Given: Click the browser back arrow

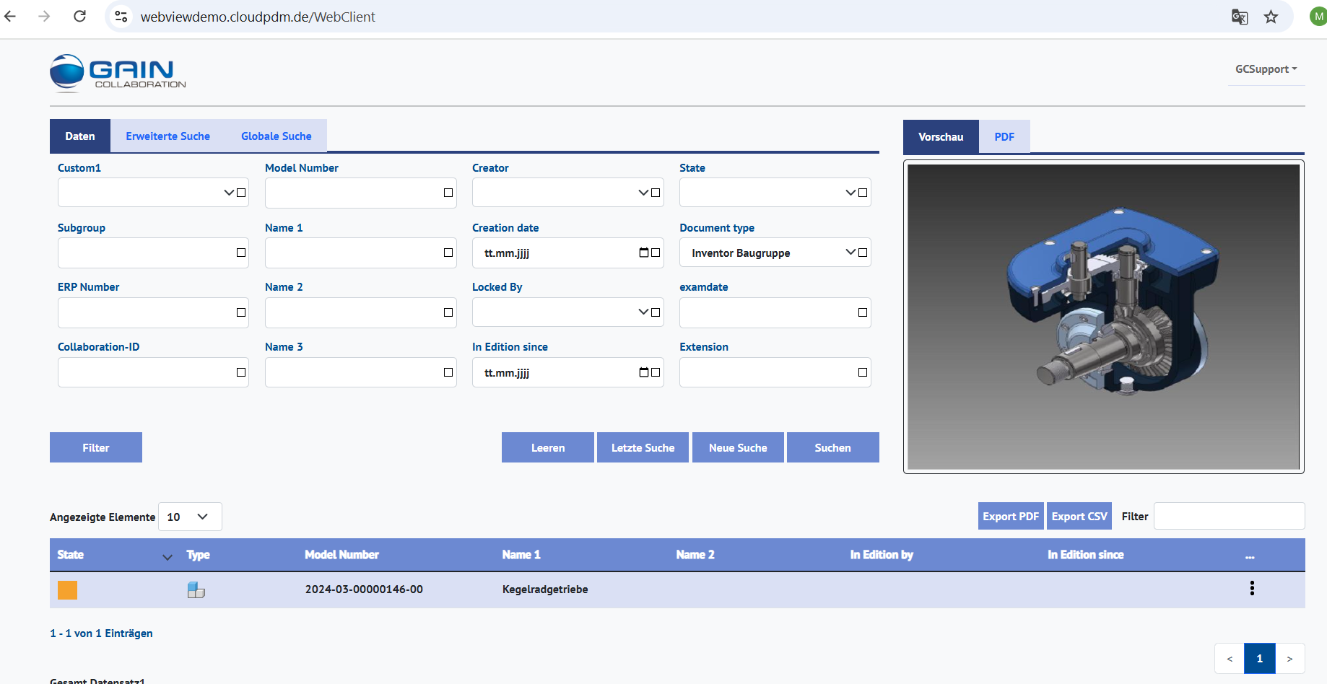Looking at the screenshot, I should 10,16.
